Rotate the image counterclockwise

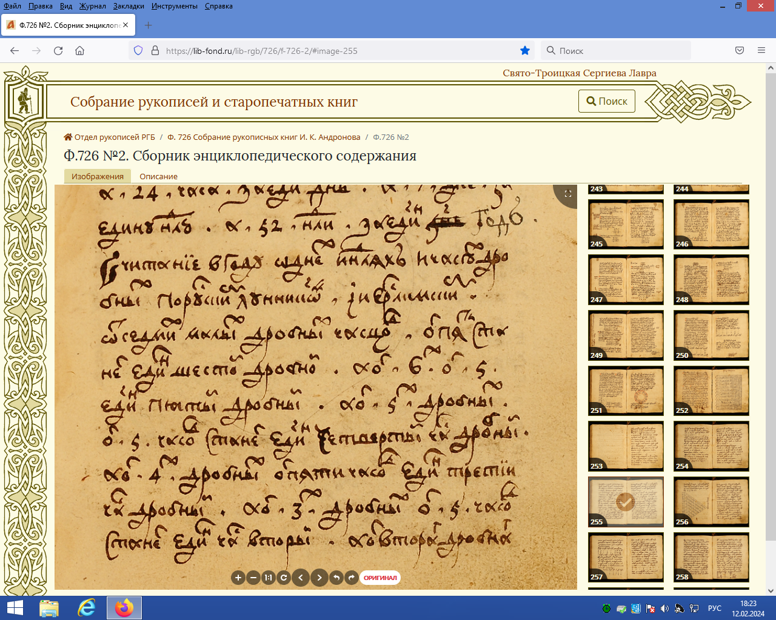point(336,578)
